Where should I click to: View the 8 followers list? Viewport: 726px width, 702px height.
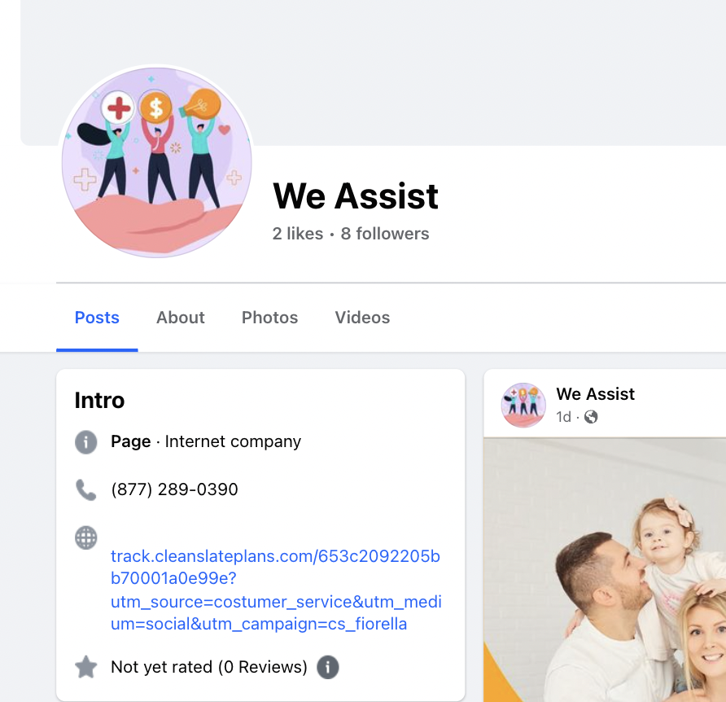pos(385,234)
